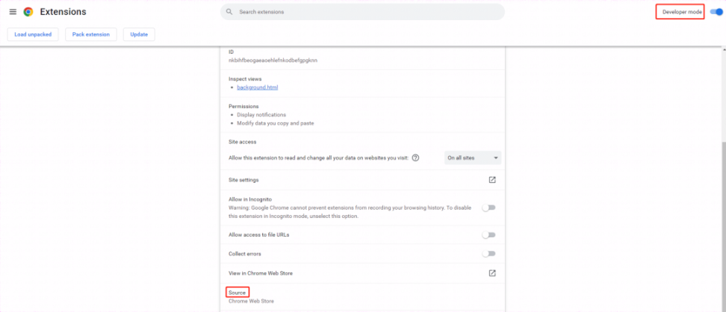
Task: Click the search magnifier icon
Action: pyautogui.click(x=229, y=12)
